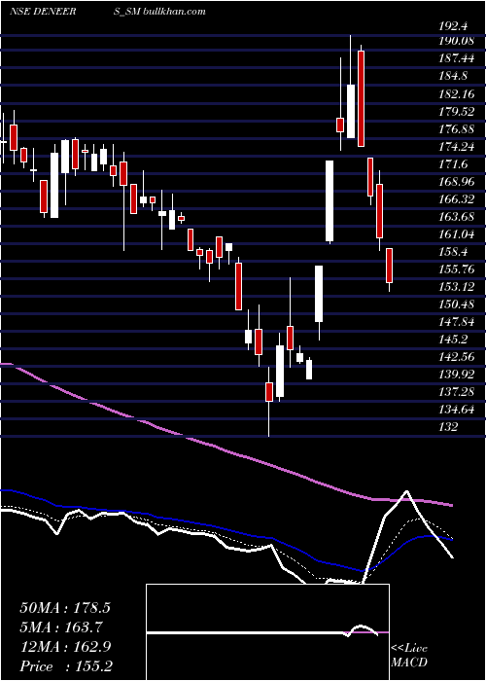Click the NSE DENEER chart title
486x681 pixels.
point(43,12)
